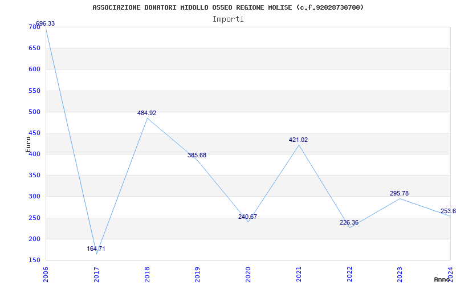Click the 484.92 value label

point(146,113)
